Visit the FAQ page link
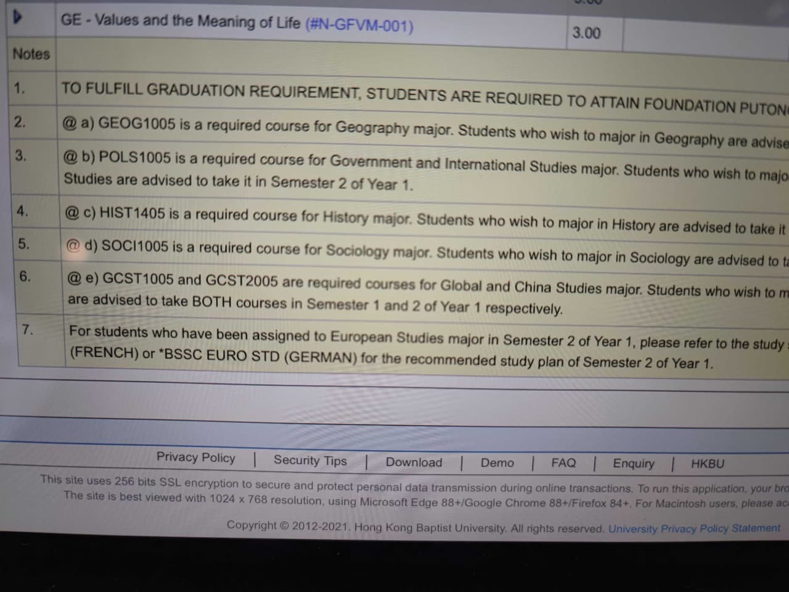The width and height of the screenshot is (789, 592). (563, 462)
